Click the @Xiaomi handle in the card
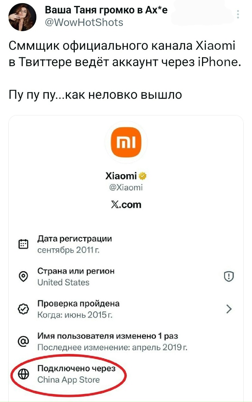This screenshot has height=402, width=252. pyautogui.click(x=126, y=188)
